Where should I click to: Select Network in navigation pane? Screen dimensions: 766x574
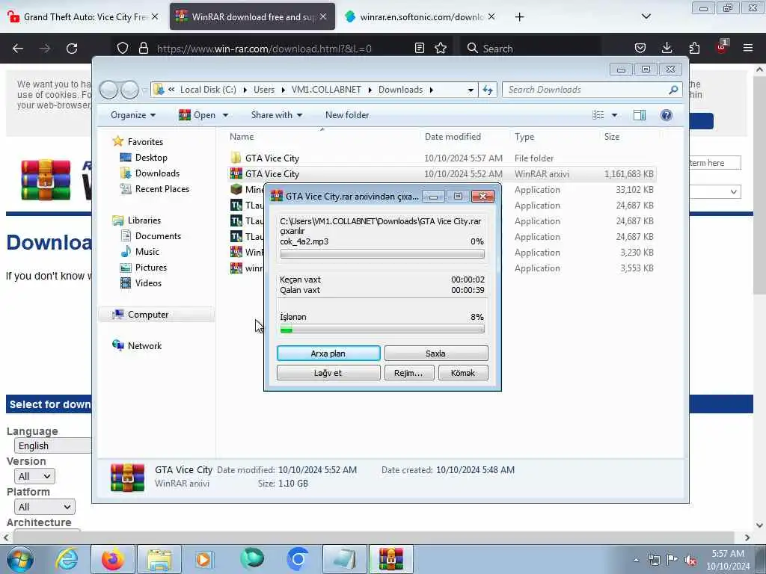144,346
